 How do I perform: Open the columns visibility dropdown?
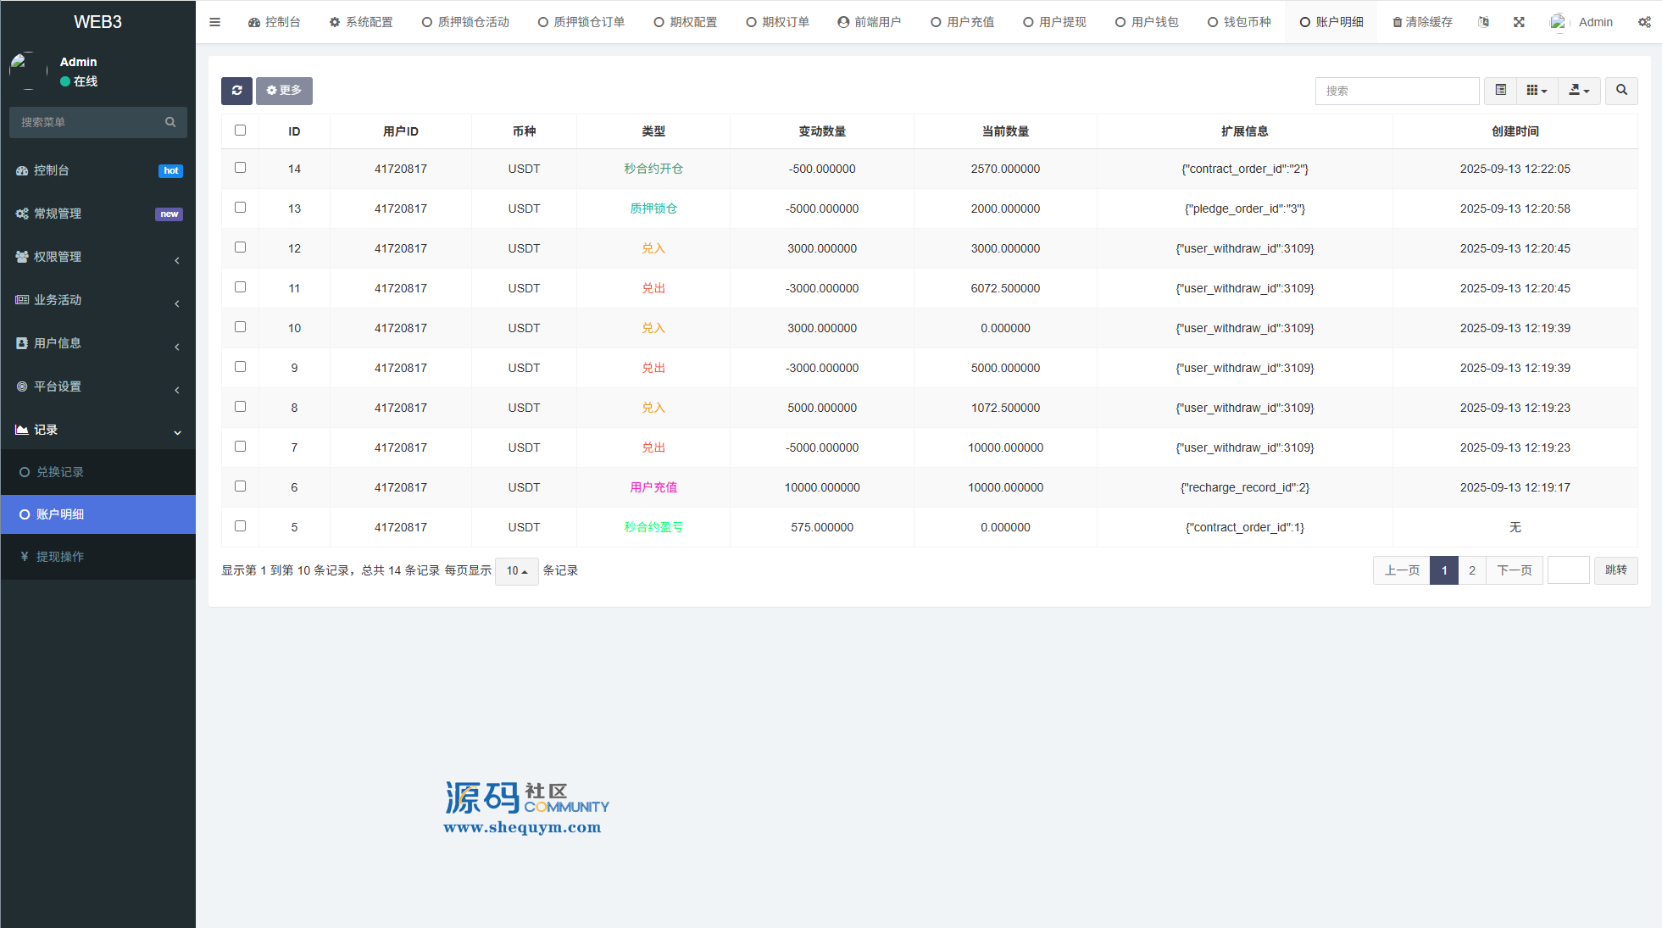pos(1537,91)
